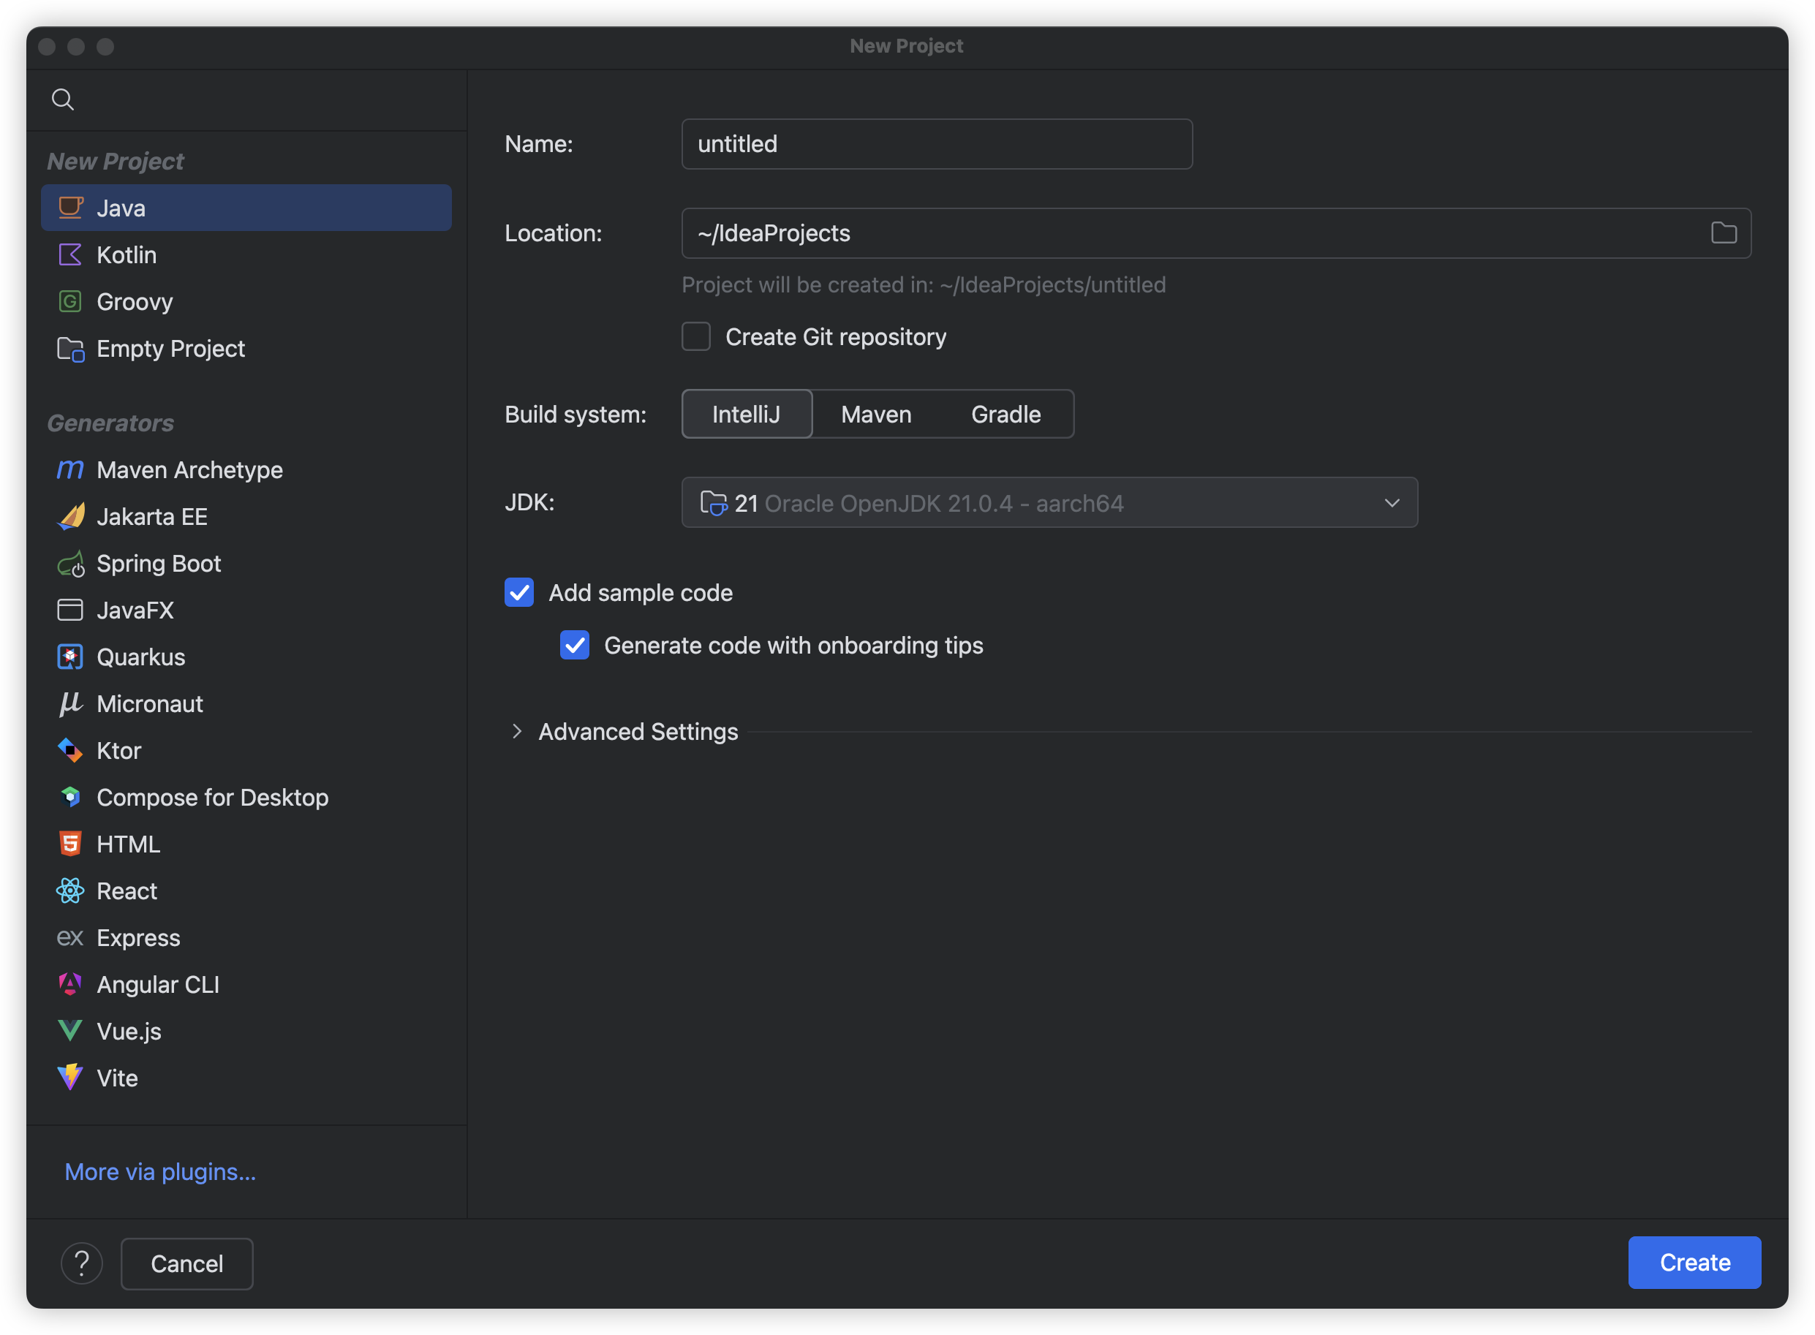Choose the Quarkus generator icon

pos(70,657)
